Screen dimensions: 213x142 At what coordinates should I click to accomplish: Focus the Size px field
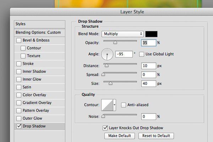click(149, 83)
